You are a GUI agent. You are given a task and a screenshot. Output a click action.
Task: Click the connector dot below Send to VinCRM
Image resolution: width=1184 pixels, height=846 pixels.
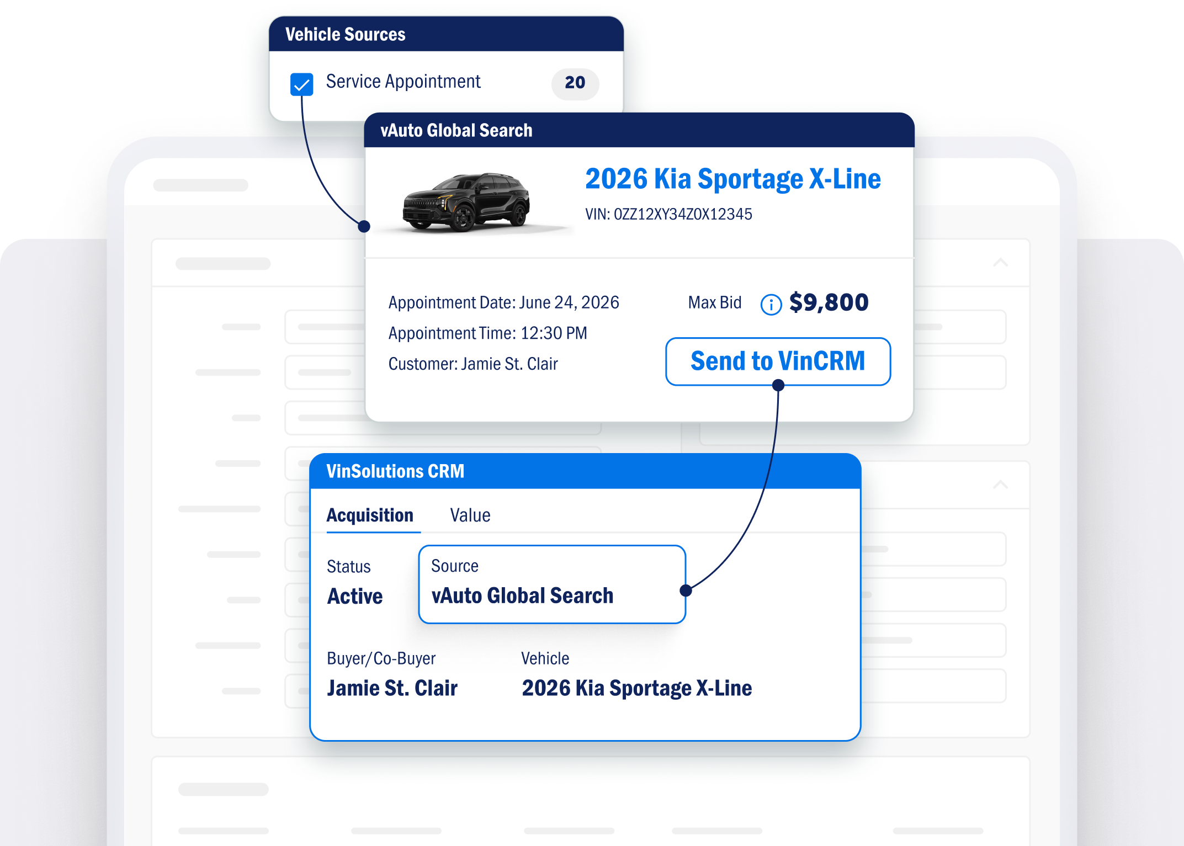[778, 385]
